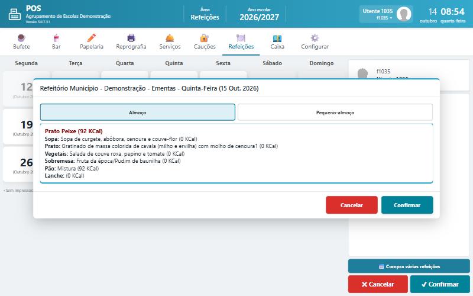Click bottom Confirmar button with checkmark
The height and width of the screenshot is (296, 473).
tap(440, 284)
